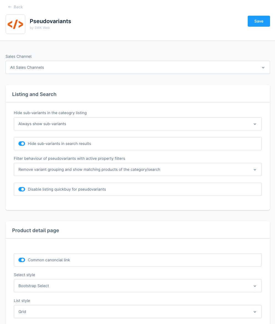This screenshot has height=324, width=275.
Task: Click the Grid list style chevron
Action: point(255,312)
